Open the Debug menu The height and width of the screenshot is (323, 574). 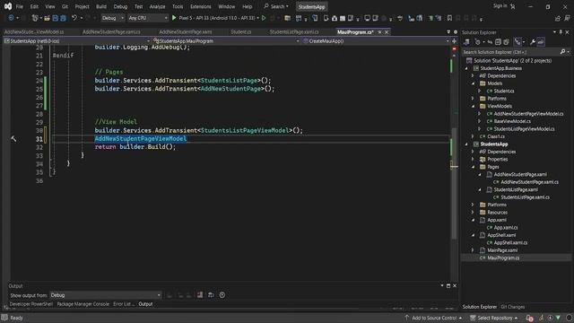point(120,6)
